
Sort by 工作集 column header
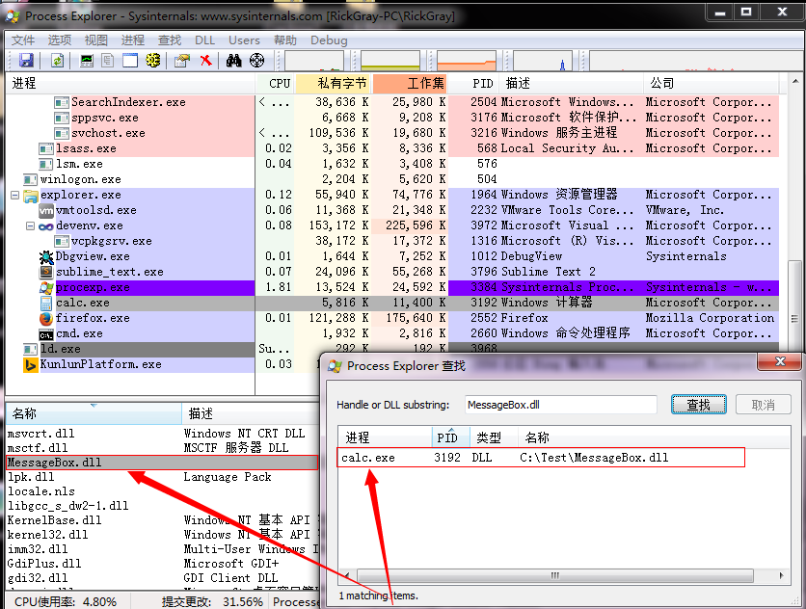coord(410,83)
